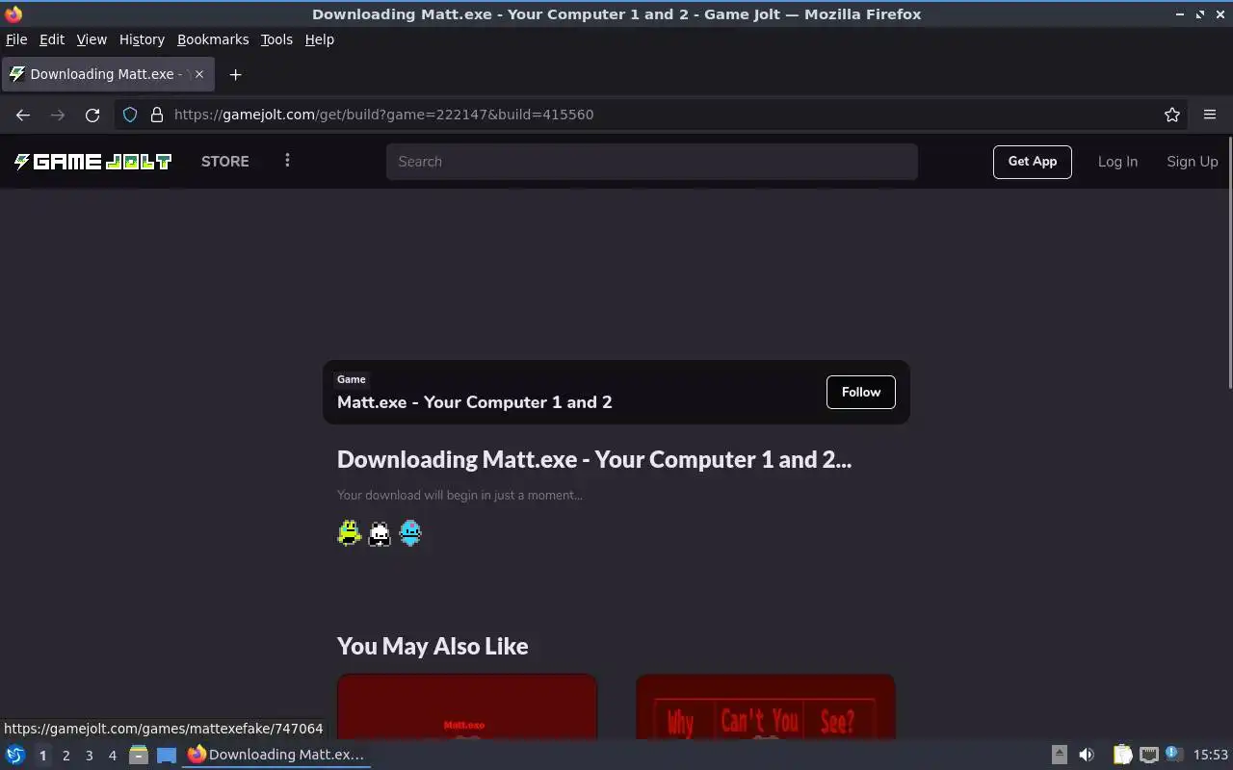Click the Firefox taskbar window button
Viewport: 1233px width, 770px height.
click(276, 755)
